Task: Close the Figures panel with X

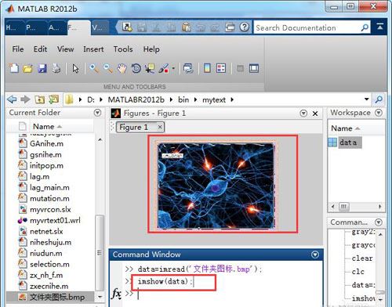Action: click(x=315, y=114)
